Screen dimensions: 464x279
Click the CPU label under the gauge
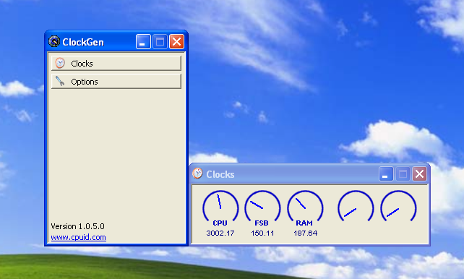[220, 223]
